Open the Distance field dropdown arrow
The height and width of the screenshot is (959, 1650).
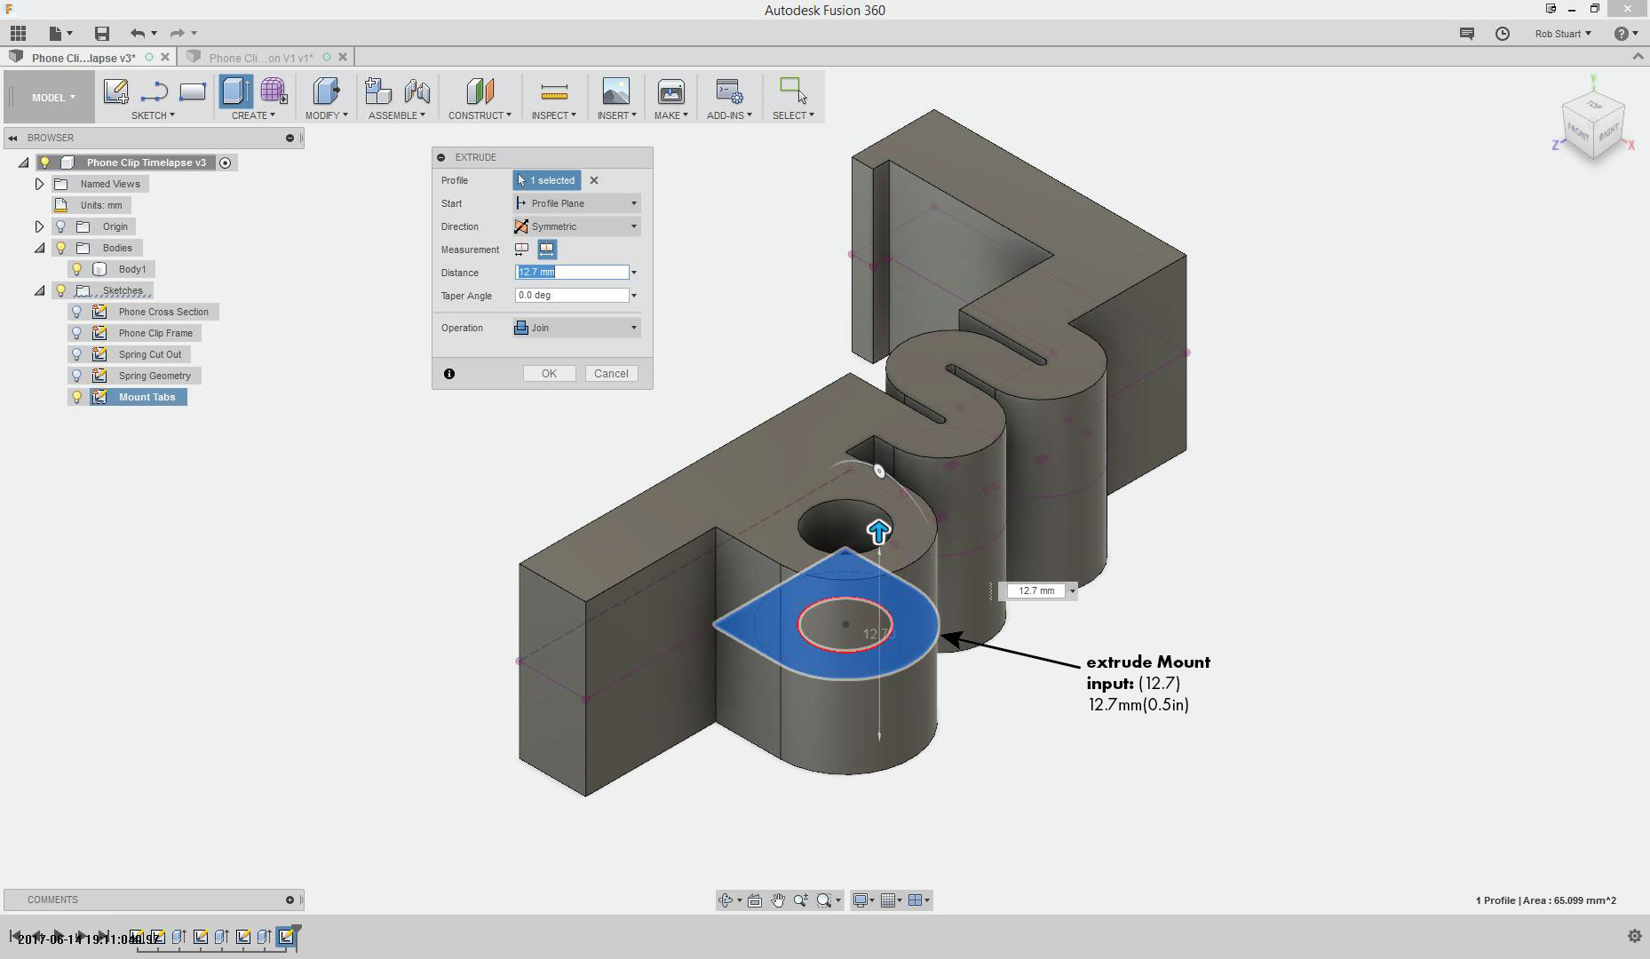click(x=634, y=273)
